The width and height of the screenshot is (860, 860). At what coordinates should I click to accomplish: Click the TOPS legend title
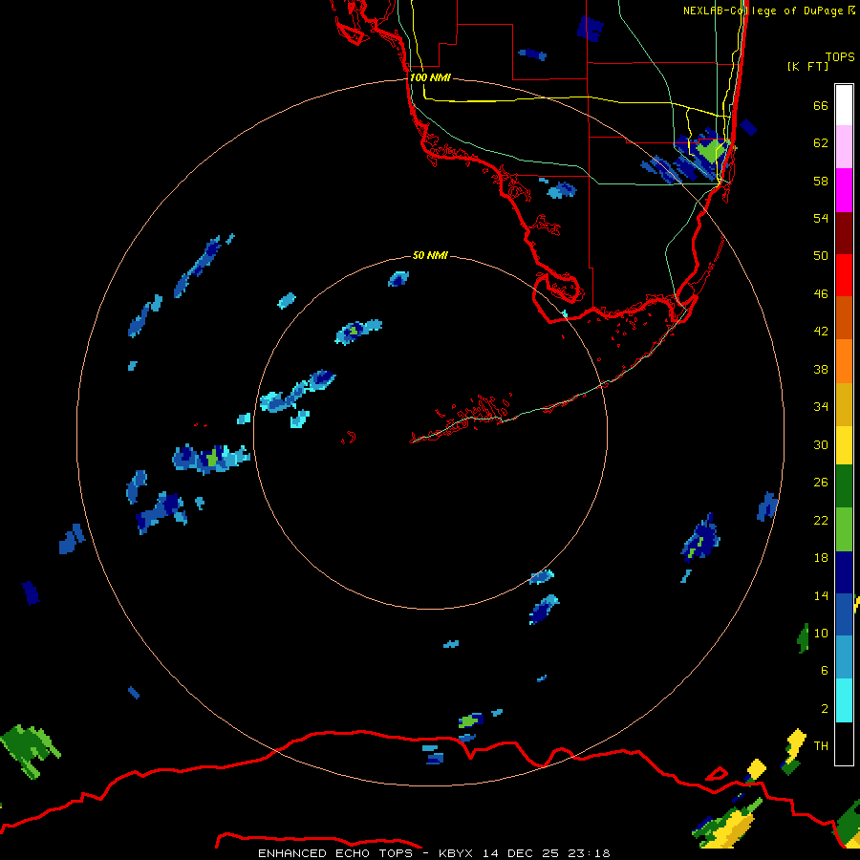(840, 57)
